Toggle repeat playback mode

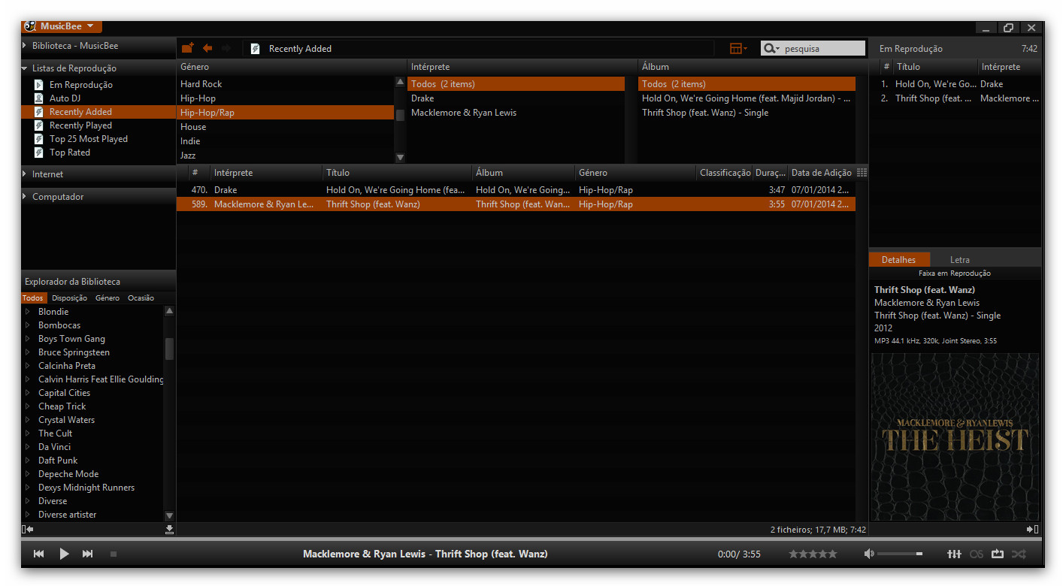998,554
